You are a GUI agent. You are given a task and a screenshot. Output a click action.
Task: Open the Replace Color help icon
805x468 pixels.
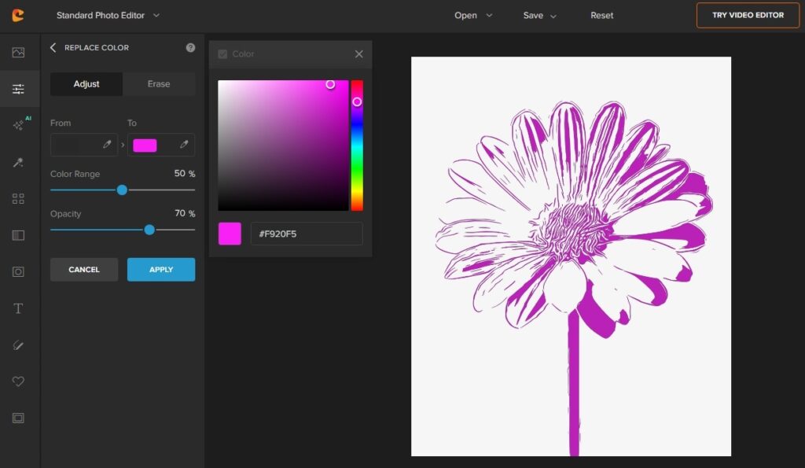coord(189,47)
